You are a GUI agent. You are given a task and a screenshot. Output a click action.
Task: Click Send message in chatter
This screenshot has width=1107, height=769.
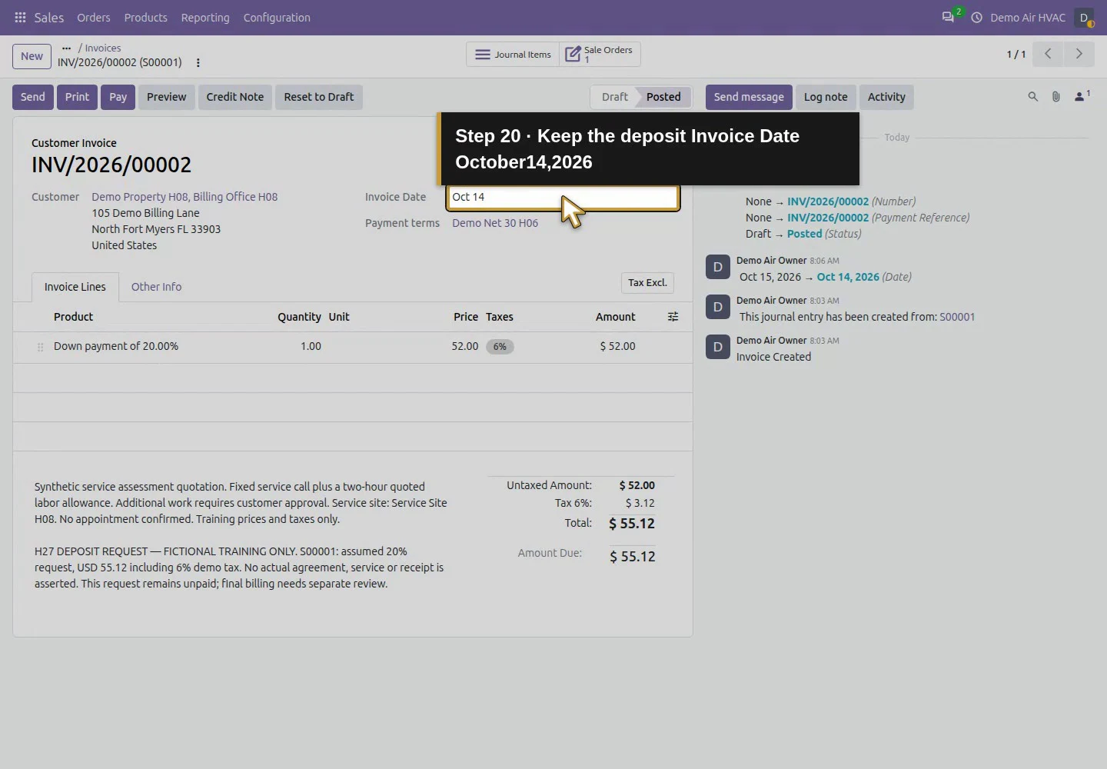pos(749,97)
